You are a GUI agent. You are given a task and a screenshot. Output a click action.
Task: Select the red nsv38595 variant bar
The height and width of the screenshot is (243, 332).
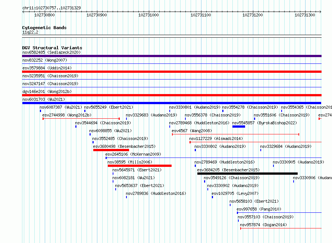click(x=140, y=166)
